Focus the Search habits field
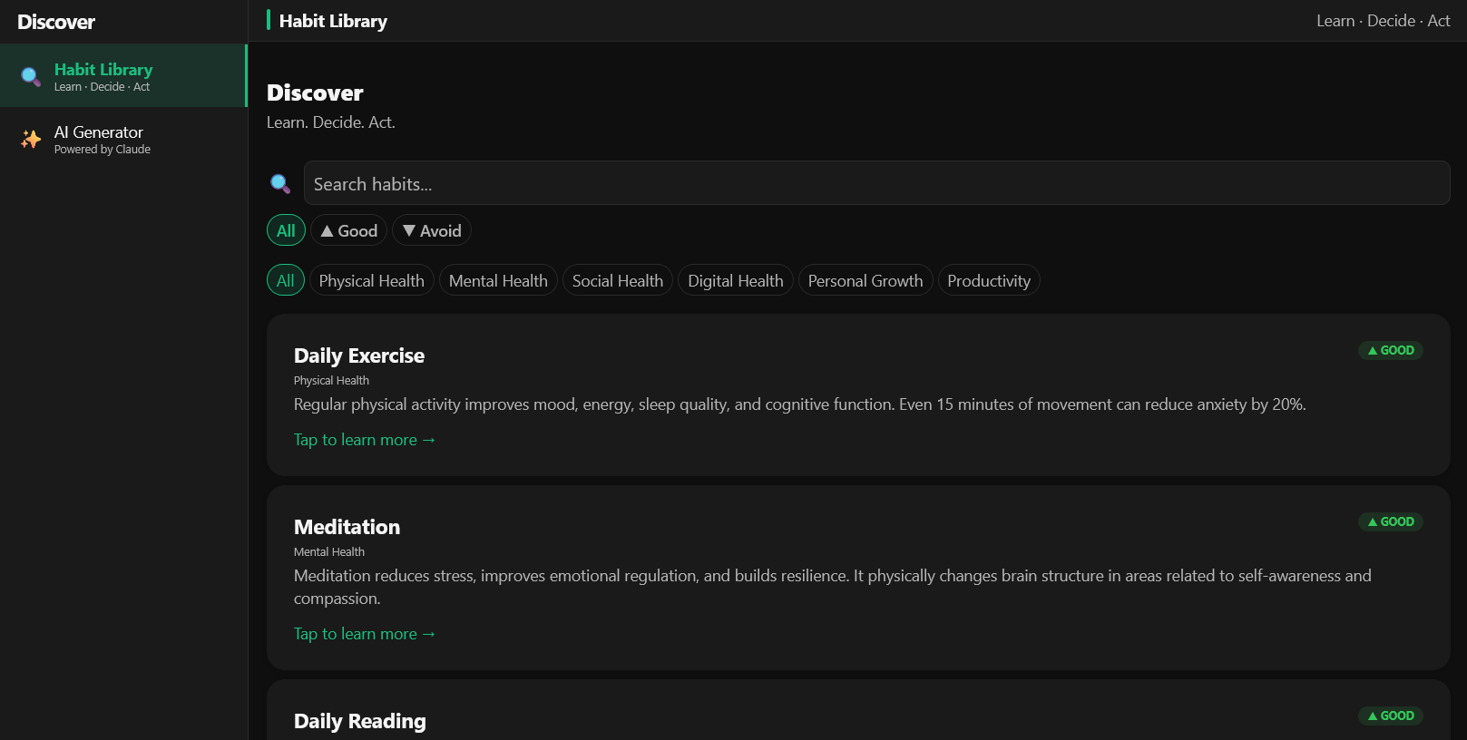This screenshot has width=1467, height=740. pyautogui.click(x=876, y=183)
